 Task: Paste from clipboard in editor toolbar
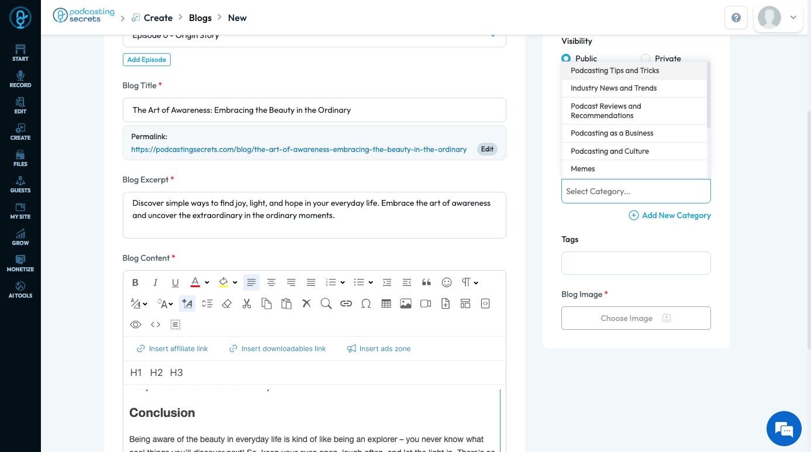[x=287, y=303]
